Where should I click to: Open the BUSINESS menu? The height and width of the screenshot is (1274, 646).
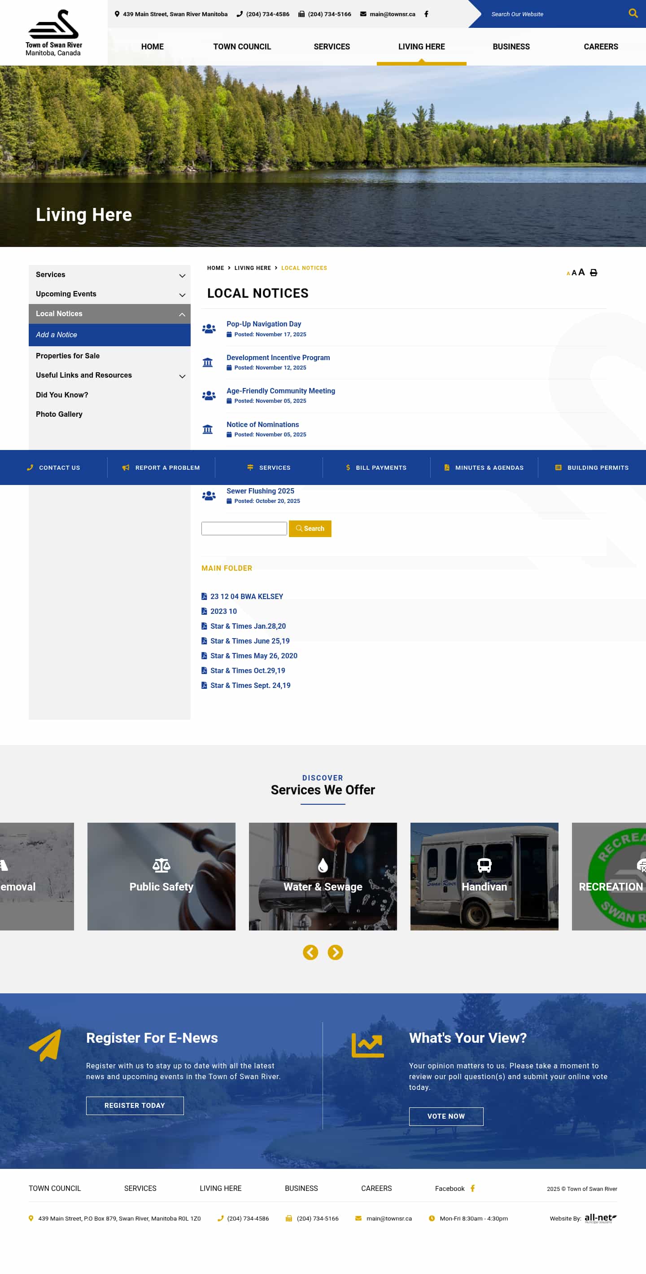pyautogui.click(x=511, y=47)
